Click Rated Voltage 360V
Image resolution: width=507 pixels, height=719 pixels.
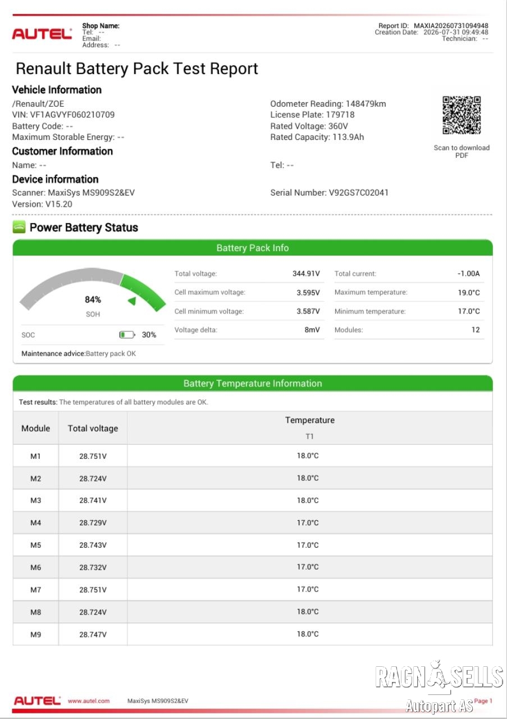tap(309, 126)
